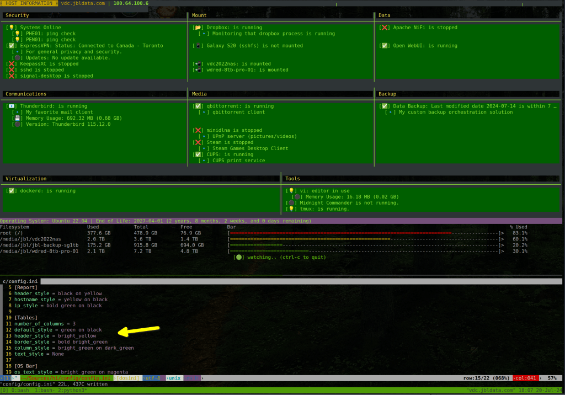Click the green checkmark beside dockerd
The image size is (565, 395).
pyautogui.click(x=11, y=191)
